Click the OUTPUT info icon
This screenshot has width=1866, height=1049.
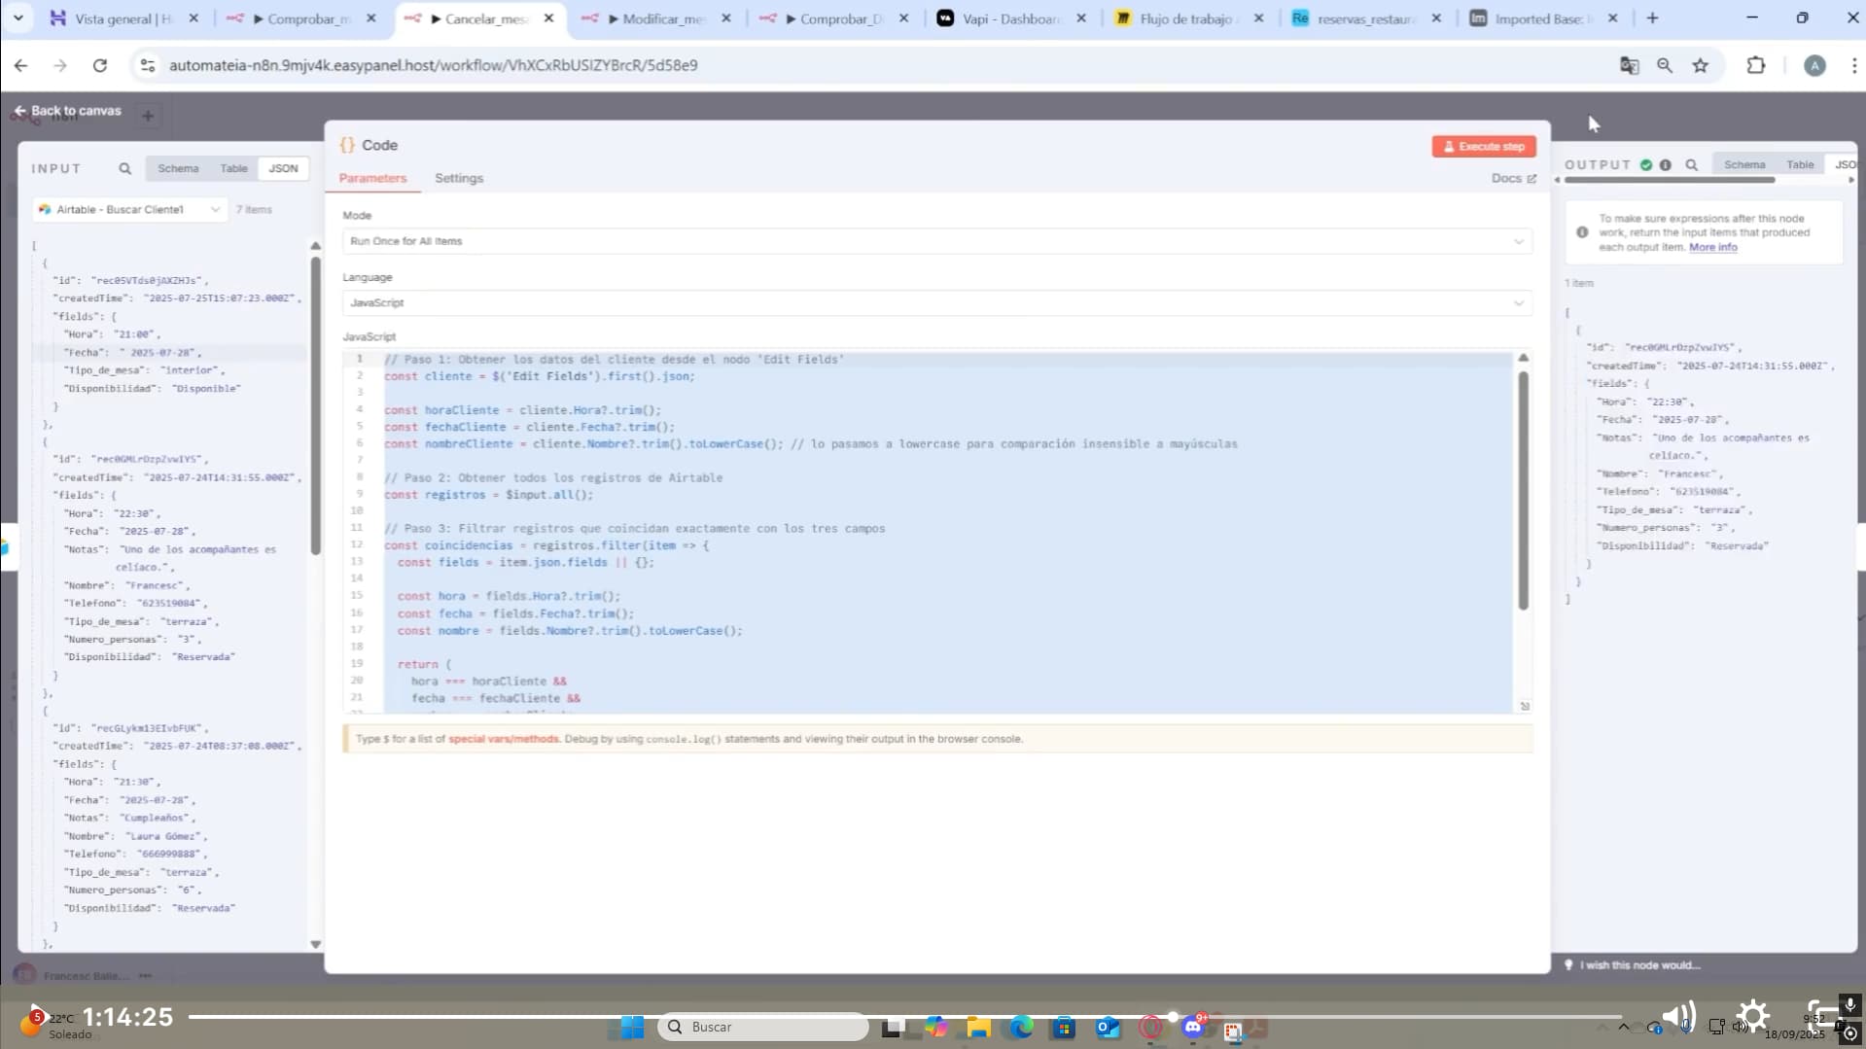1666,165
